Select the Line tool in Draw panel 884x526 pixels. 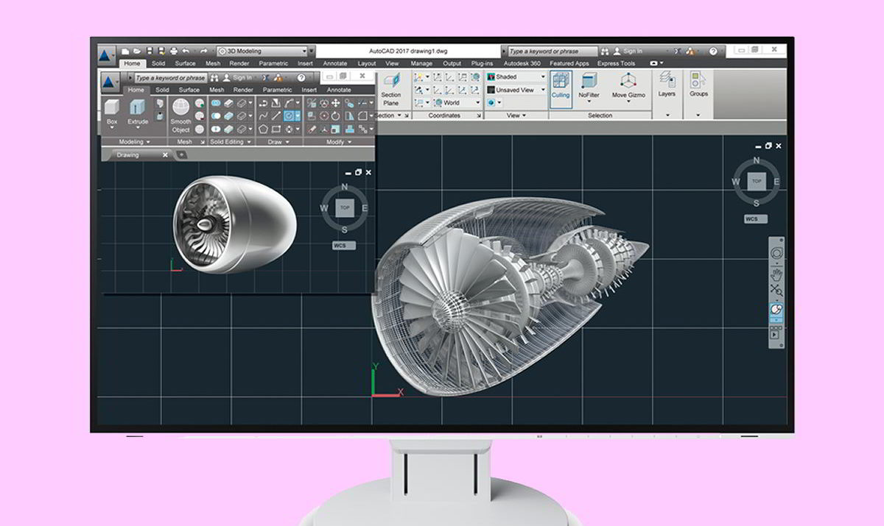point(276,115)
